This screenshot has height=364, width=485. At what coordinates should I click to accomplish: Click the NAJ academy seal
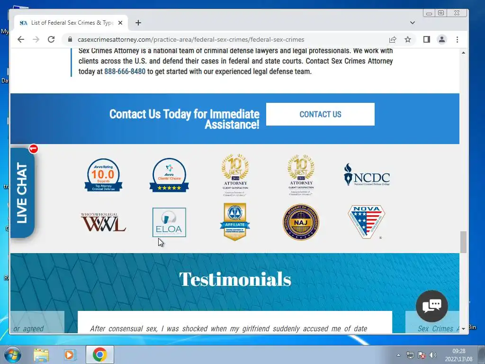[x=301, y=222]
